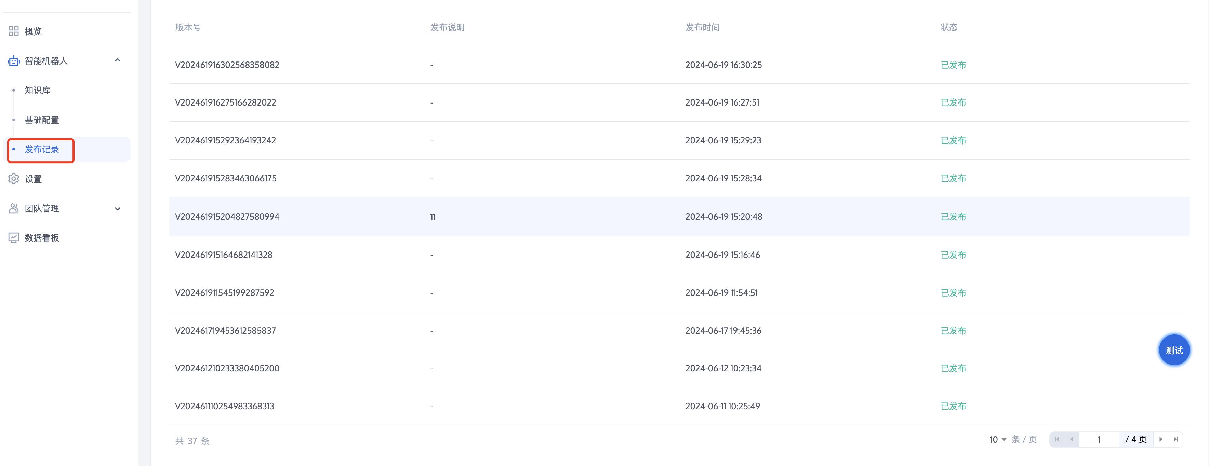
Task: Open the 知识库 menu item
Action: coord(38,91)
